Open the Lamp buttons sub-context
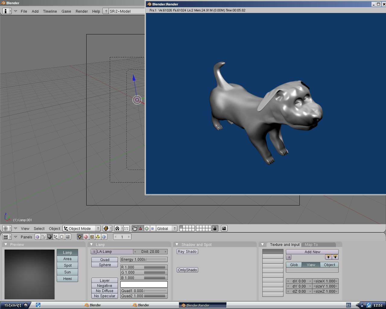 (x=80, y=237)
